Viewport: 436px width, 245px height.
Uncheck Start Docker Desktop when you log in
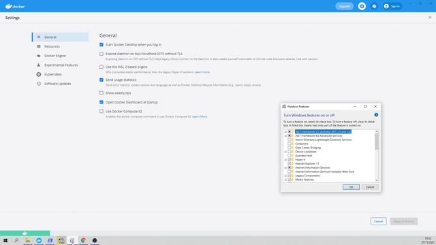pos(102,44)
